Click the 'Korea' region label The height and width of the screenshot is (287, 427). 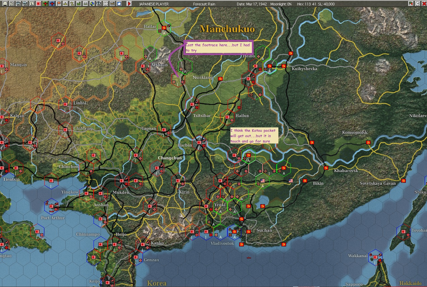coord(157,283)
